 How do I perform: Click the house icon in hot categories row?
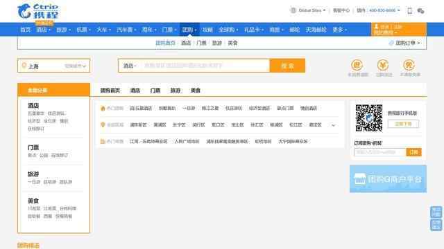click(103, 109)
